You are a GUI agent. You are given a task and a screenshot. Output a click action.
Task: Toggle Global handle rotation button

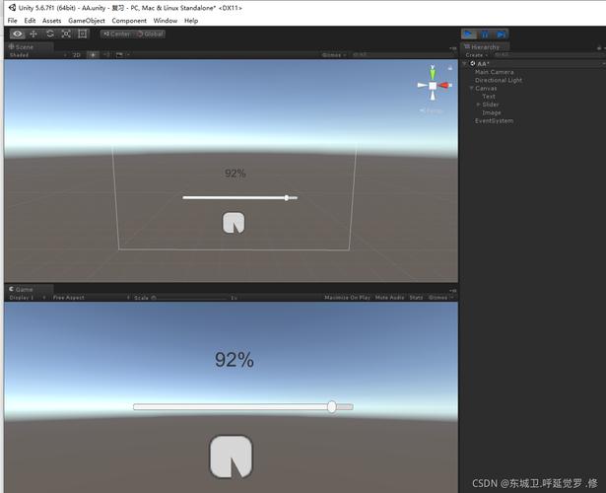[150, 35]
